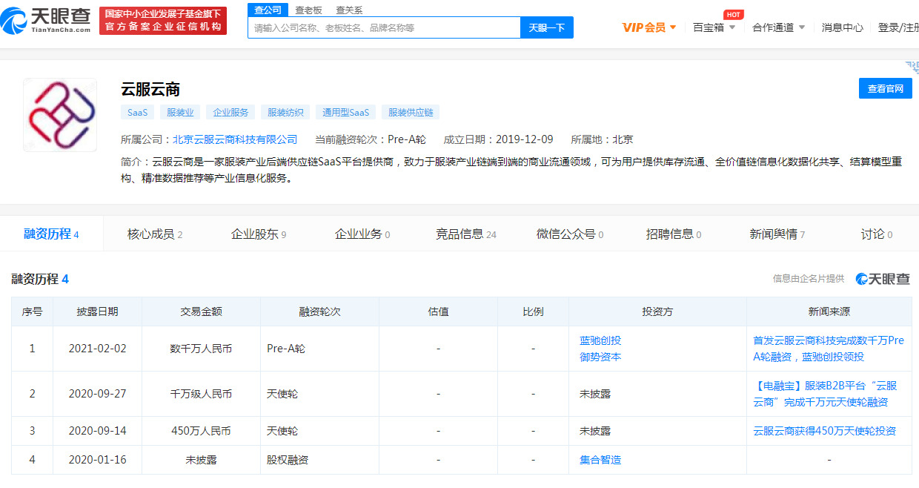Click the date cell 2020-01-16

(x=97, y=460)
